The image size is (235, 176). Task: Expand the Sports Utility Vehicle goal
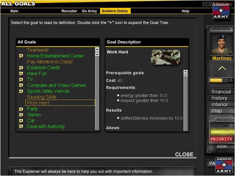pos(21,91)
